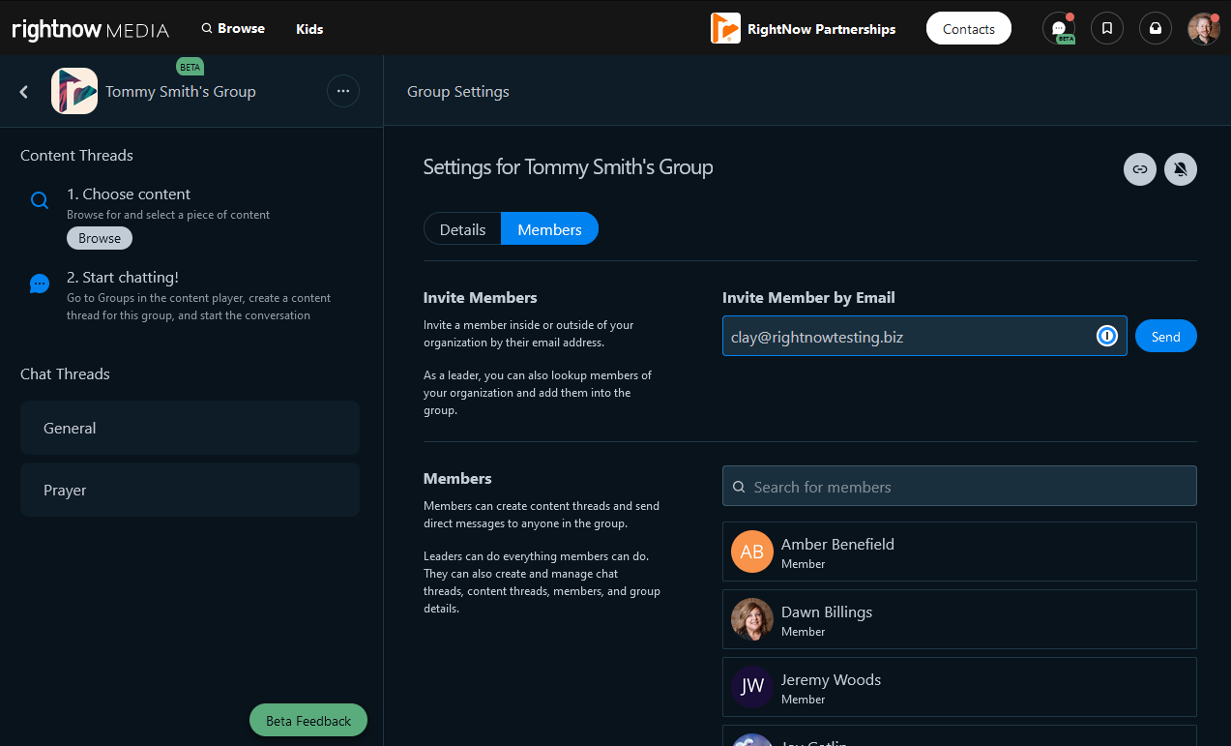Open the library vault icon
1231x746 pixels.
tap(1155, 28)
